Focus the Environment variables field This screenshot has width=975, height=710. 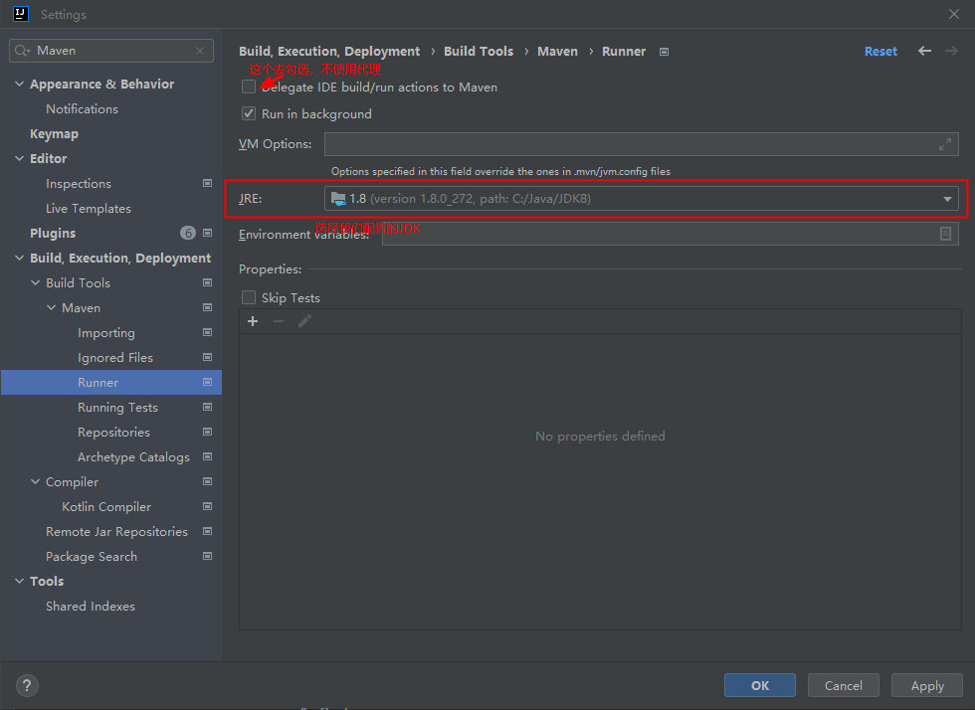coord(671,234)
